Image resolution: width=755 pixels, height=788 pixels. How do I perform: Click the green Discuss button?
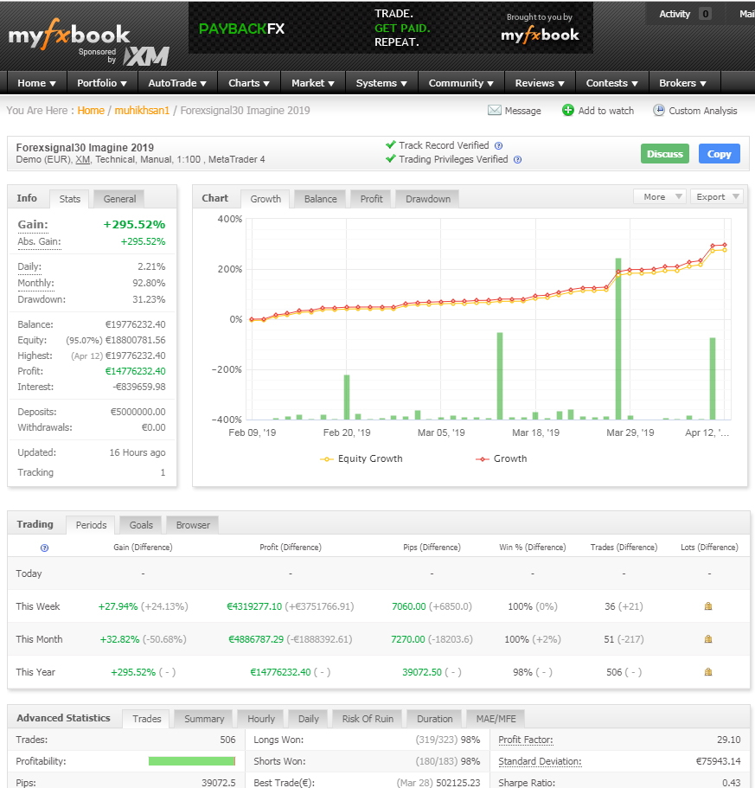point(665,154)
